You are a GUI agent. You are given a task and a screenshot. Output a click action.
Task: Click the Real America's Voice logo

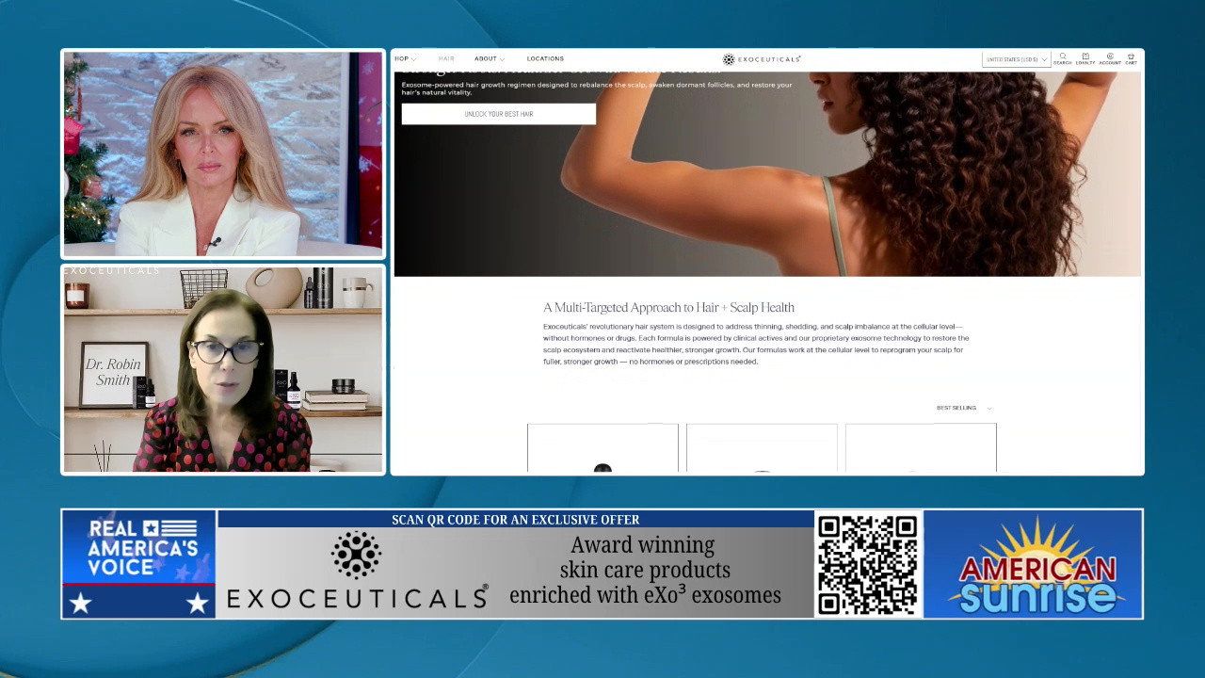[x=139, y=564]
